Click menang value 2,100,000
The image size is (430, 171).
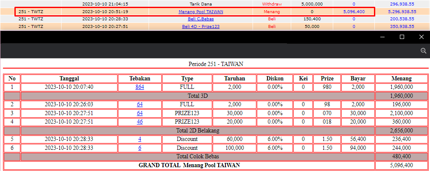coord(402,113)
